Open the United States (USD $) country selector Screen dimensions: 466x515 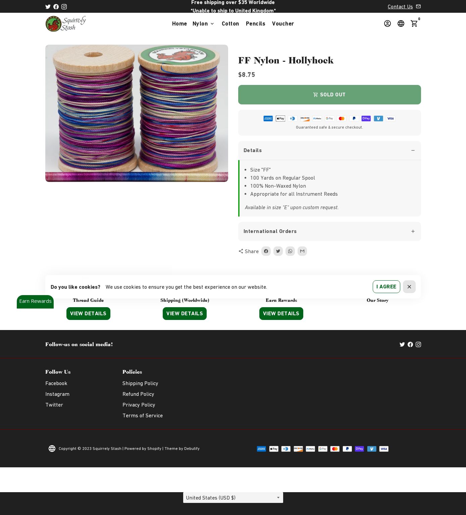tap(233, 498)
